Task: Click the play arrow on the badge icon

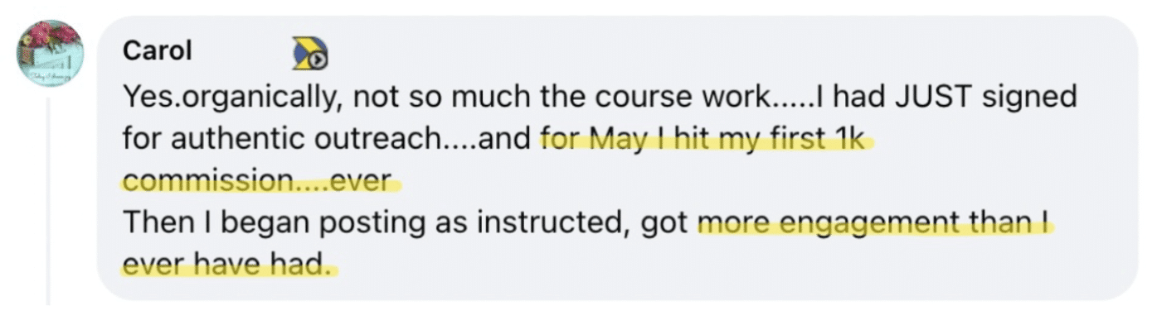Action: 319,60
